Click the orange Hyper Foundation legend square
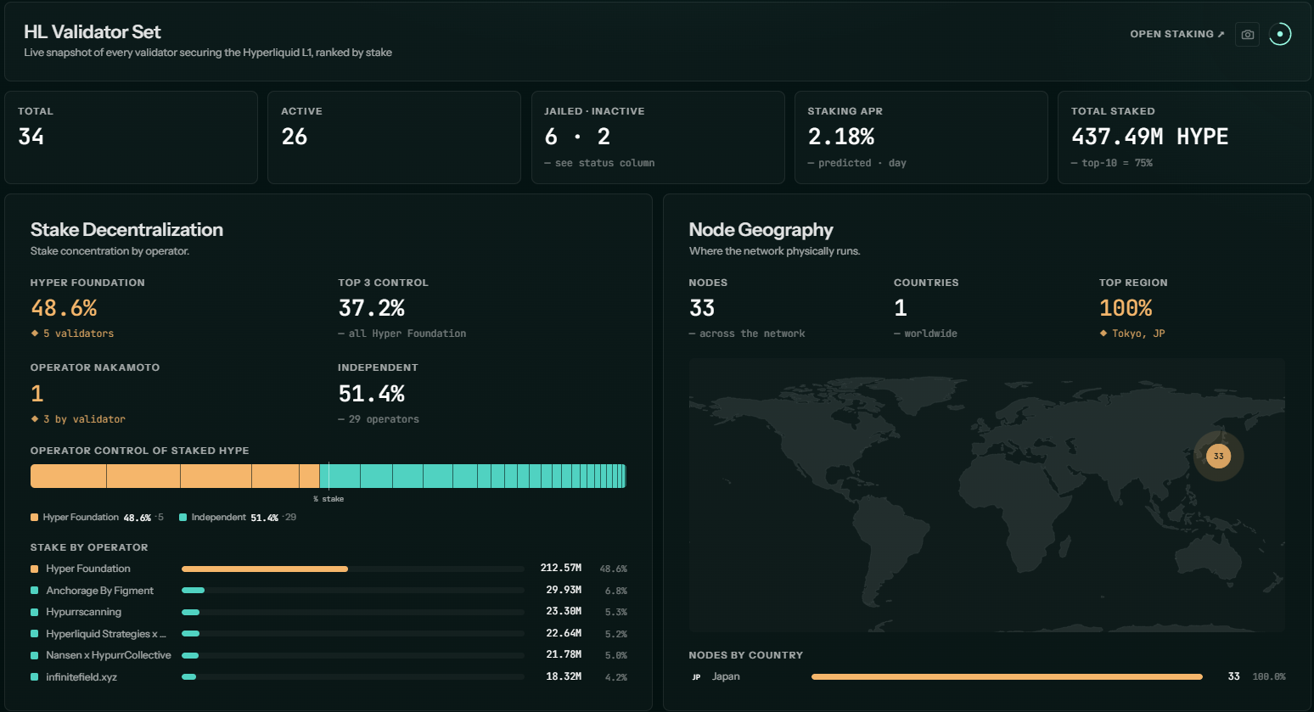The image size is (1314, 712). click(35, 517)
